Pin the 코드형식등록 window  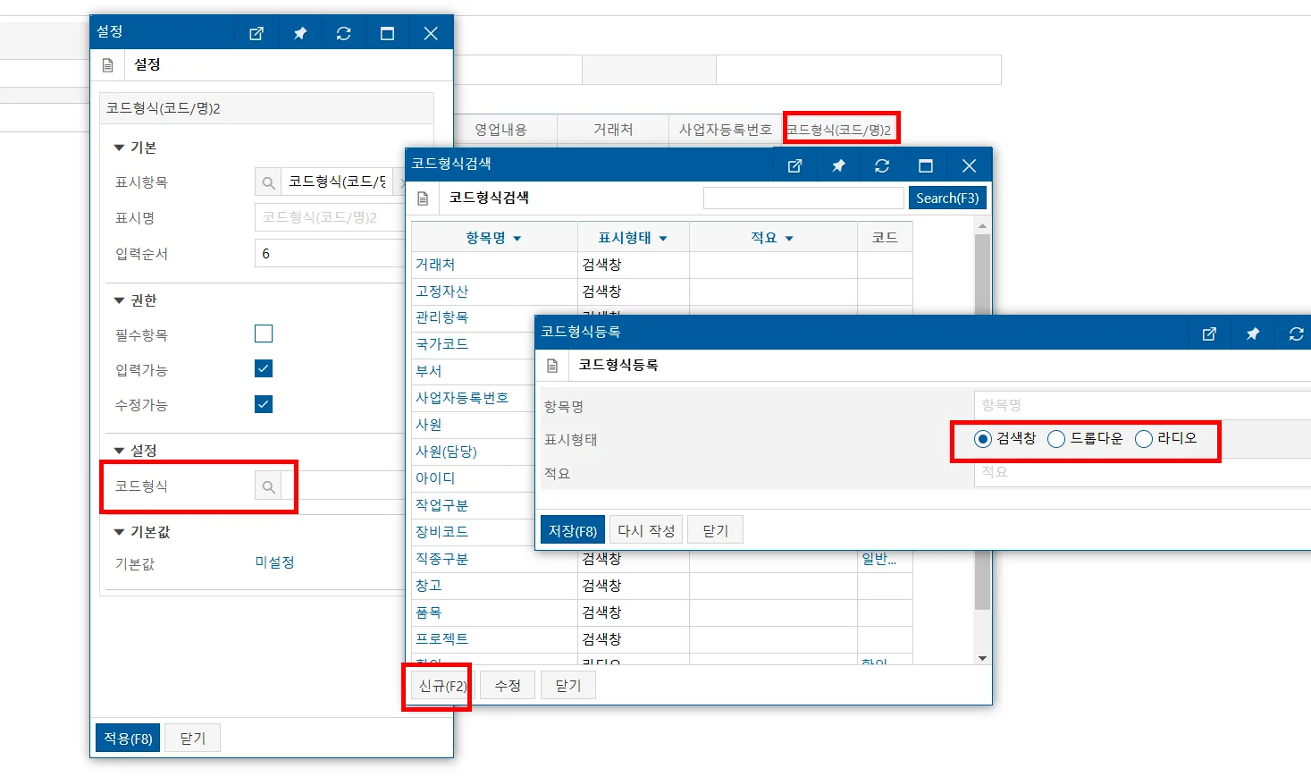[x=1253, y=334]
